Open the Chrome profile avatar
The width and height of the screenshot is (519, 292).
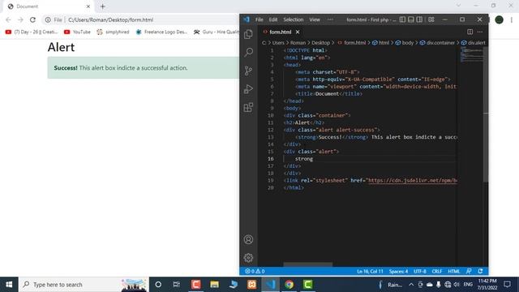click(500, 19)
